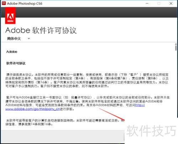This screenshot has height=144, width=178.
Task: Close the Adobe Photoshop CS6 installer window
Action: (171, 4)
